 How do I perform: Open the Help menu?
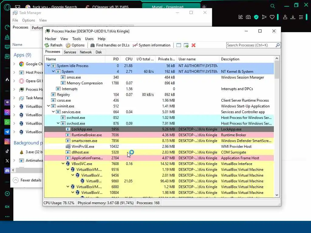101,39
